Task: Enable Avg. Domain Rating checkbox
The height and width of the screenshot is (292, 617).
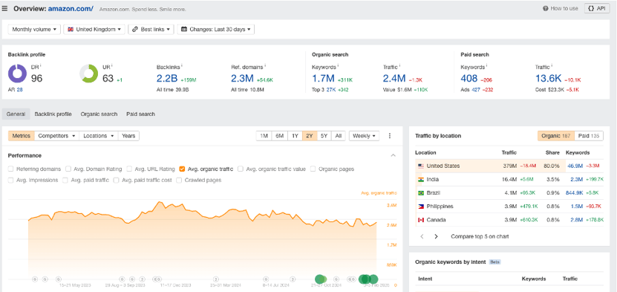Action: (68, 169)
